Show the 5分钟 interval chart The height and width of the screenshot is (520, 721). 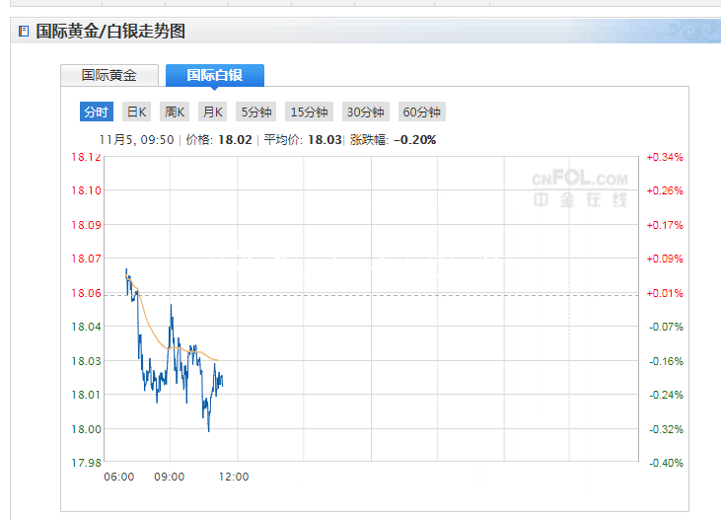coord(256,111)
